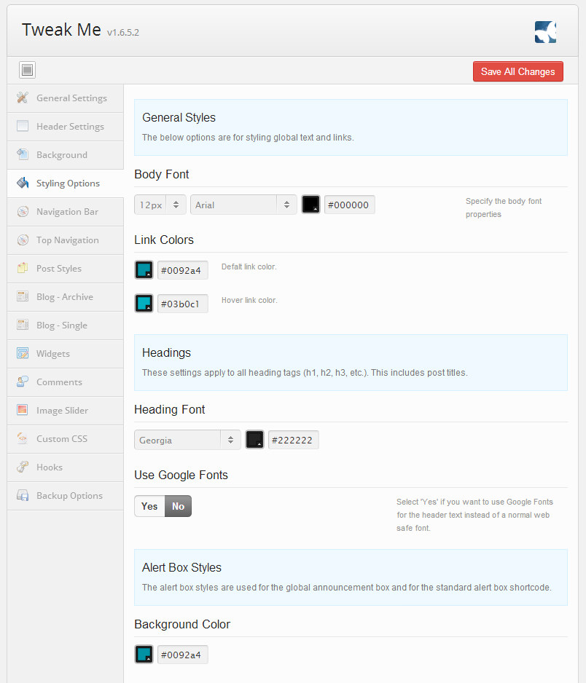This screenshot has width=586, height=683.
Task: Click the Hooks icon in sidebar
Action: [x=23, y=467]
